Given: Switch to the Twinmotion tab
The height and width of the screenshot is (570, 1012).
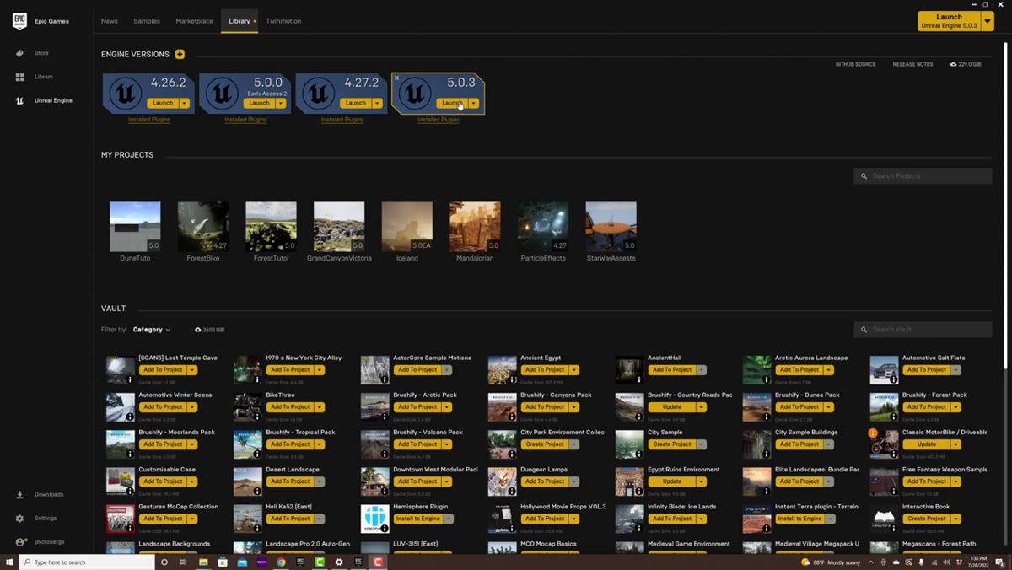Looking at the screenshot, I should [x=283, y=21].
